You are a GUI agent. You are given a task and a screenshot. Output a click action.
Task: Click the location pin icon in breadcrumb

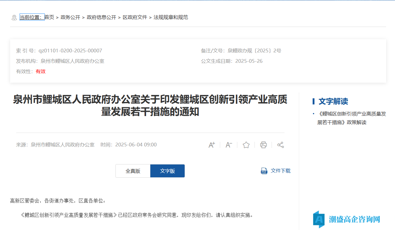[14, 17]
